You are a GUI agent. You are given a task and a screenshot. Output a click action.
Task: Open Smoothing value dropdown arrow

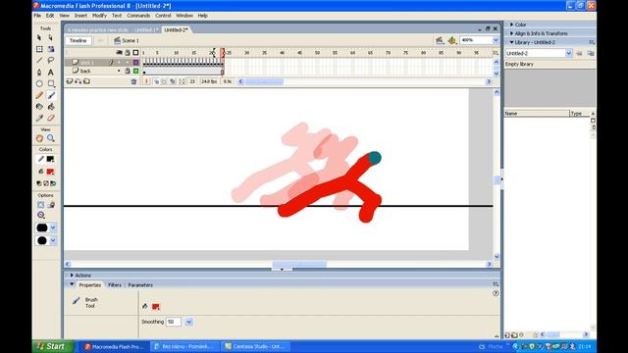coord(188,322)
